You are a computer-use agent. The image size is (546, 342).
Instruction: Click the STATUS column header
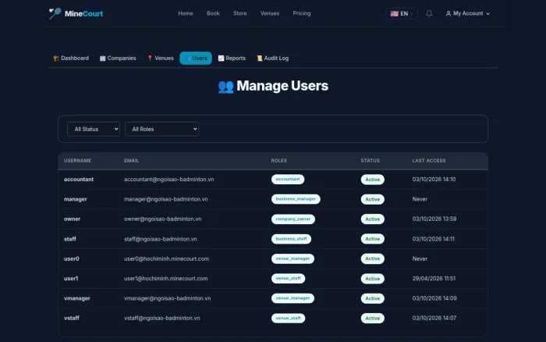(370, 161)
